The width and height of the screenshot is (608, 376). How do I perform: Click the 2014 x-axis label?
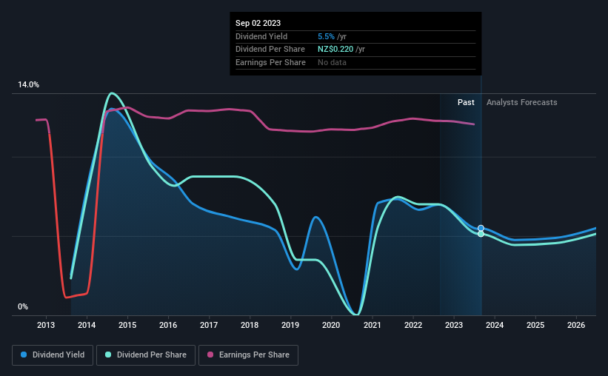pyautogui.click(x=87, y=325)
